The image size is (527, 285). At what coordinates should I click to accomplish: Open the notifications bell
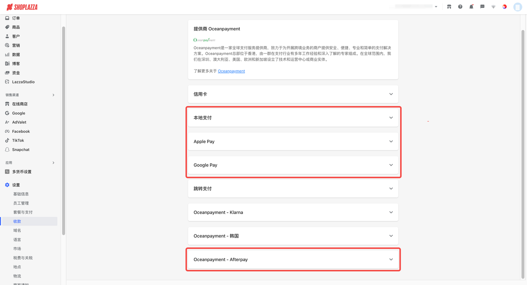click(471, 7)
